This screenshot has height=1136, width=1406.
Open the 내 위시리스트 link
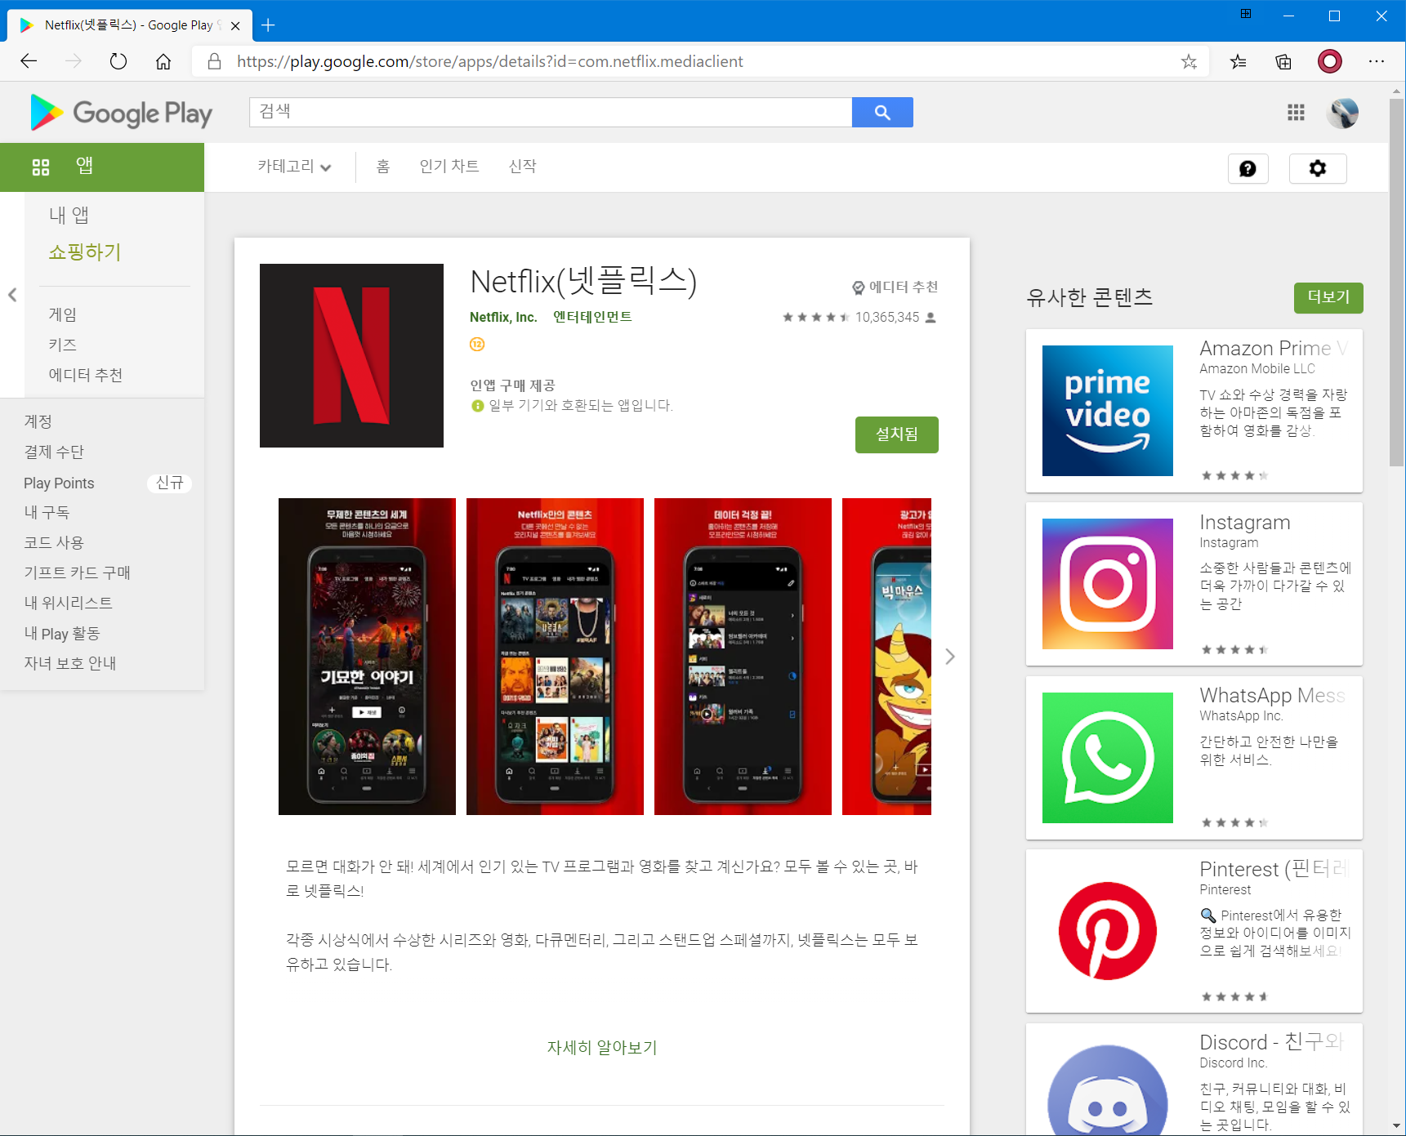click(x=69, y=603)
